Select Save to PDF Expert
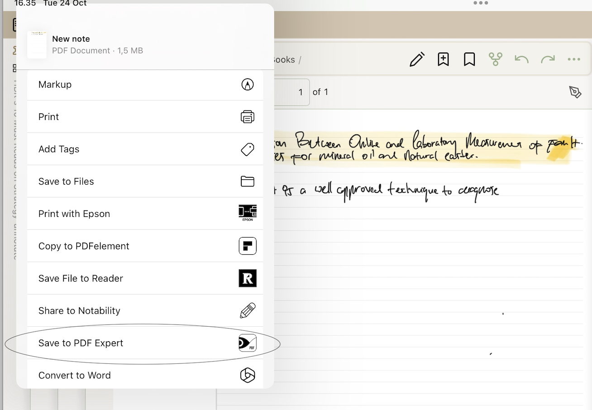Image resolution: width=592 pixels, height=410 pixels. [81, 343]
